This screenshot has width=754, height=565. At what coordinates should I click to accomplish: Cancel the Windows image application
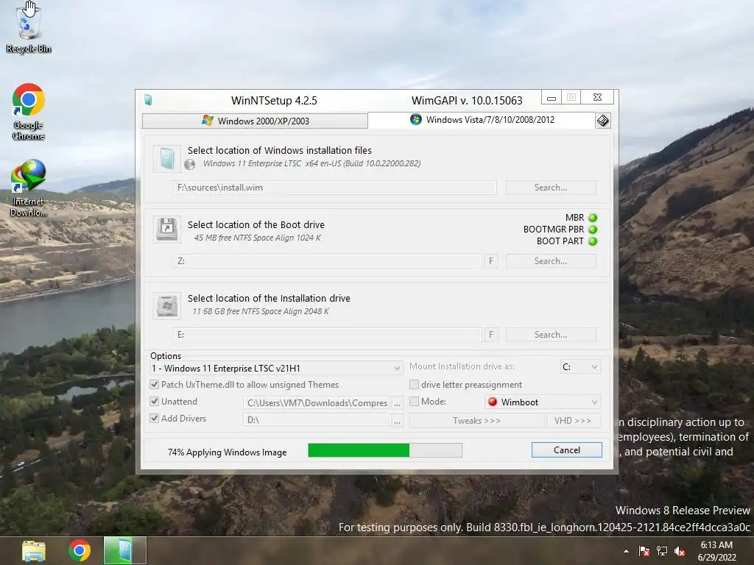pos(566,449)
